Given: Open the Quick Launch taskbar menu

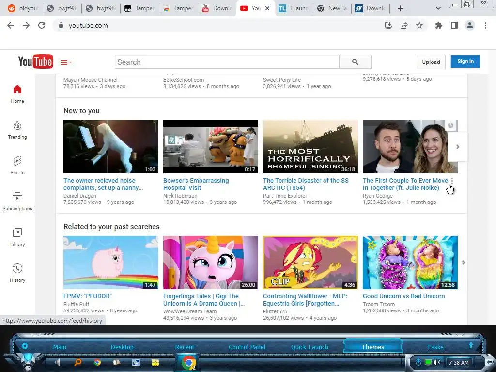Looking at the screenshot, I should coord(310,347).
